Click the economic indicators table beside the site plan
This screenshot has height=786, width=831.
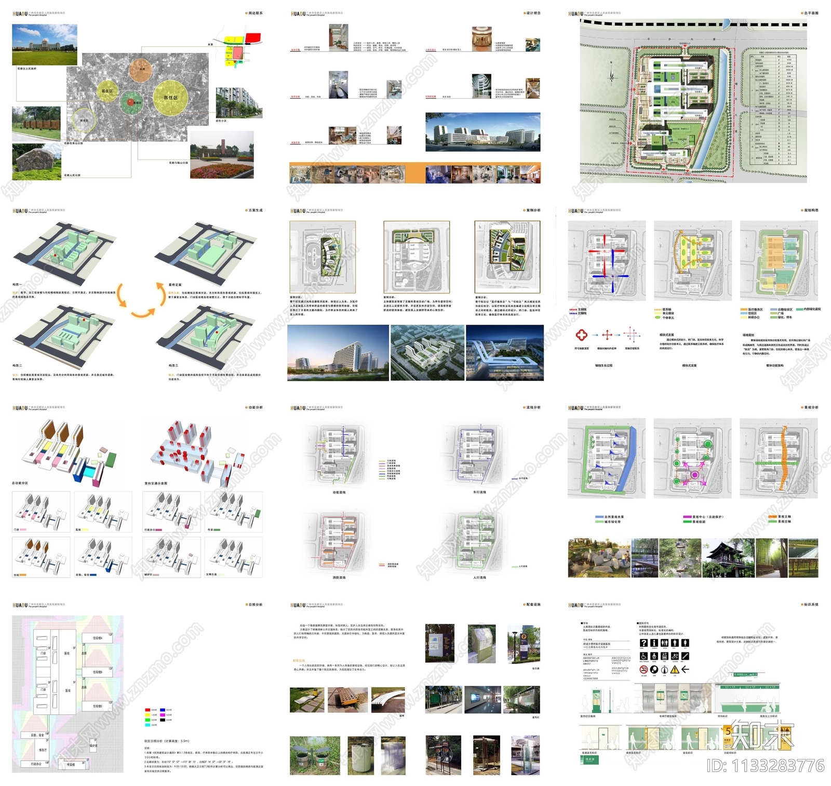(x=774, y=108)
